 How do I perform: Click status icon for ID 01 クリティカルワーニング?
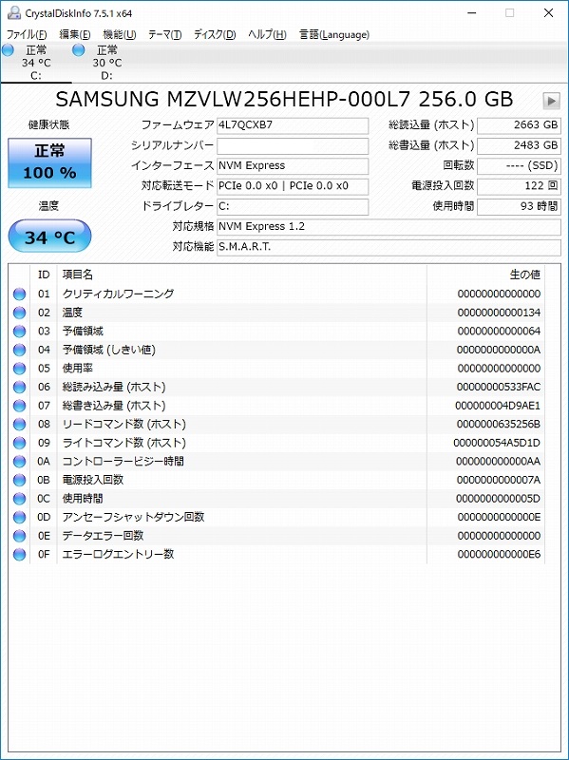tap(19, 294)
